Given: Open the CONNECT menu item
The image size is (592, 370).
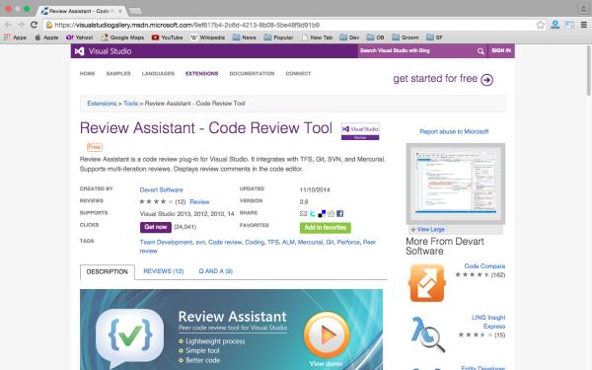Looking at the screenshot, I should coord(298,74).
